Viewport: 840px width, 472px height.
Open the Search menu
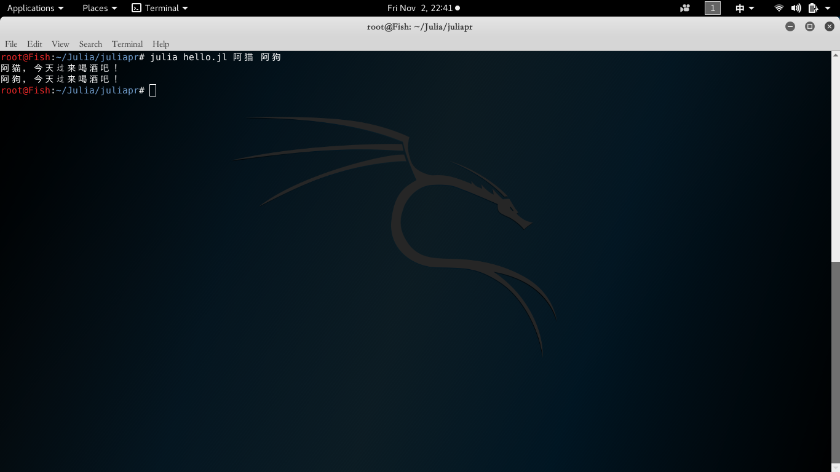90,44
